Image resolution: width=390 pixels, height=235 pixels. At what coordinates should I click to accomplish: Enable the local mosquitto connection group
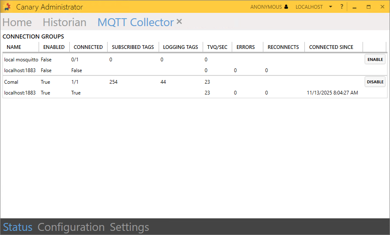(x=375, y=59)
